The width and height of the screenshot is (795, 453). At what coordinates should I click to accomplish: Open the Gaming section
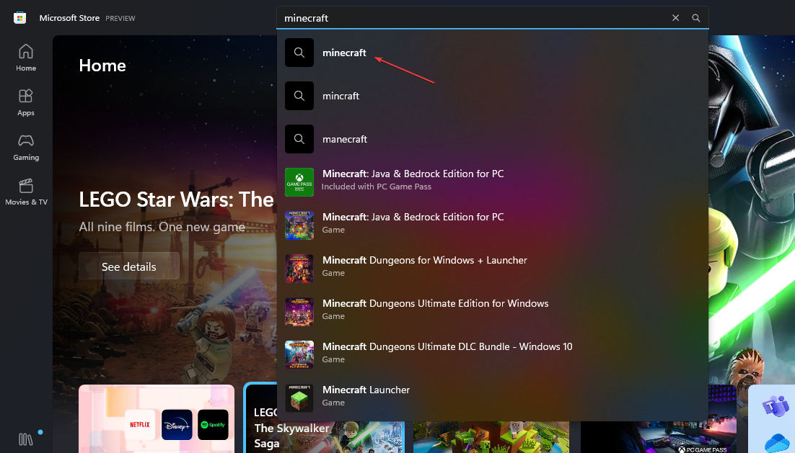25,146
